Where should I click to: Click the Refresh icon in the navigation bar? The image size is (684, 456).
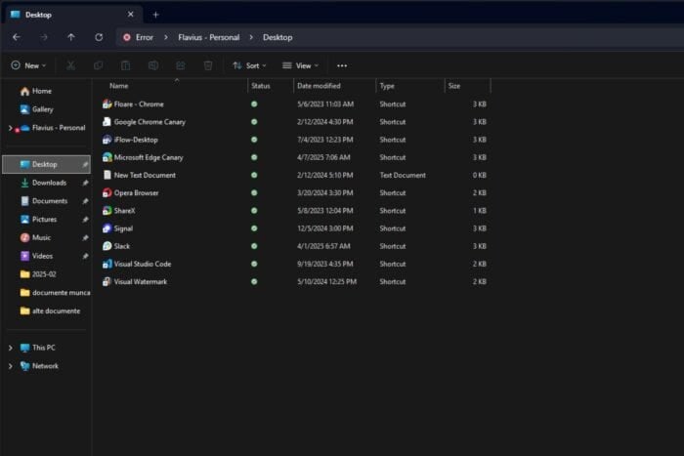click(x=99, y=37)
